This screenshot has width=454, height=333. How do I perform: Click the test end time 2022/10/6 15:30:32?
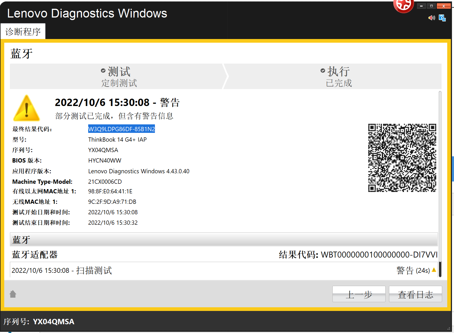click(x=113, y=222)
